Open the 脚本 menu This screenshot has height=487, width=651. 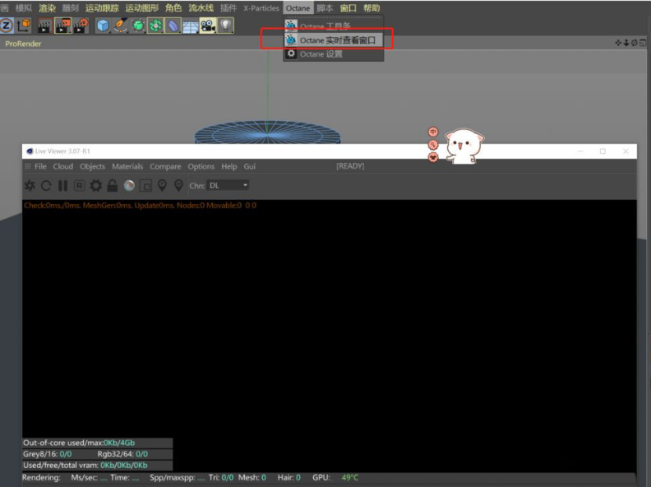(325, 8)
